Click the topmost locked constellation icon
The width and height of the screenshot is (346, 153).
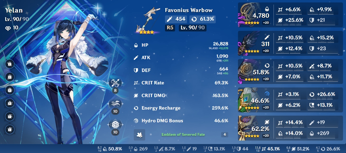[10, 64]
